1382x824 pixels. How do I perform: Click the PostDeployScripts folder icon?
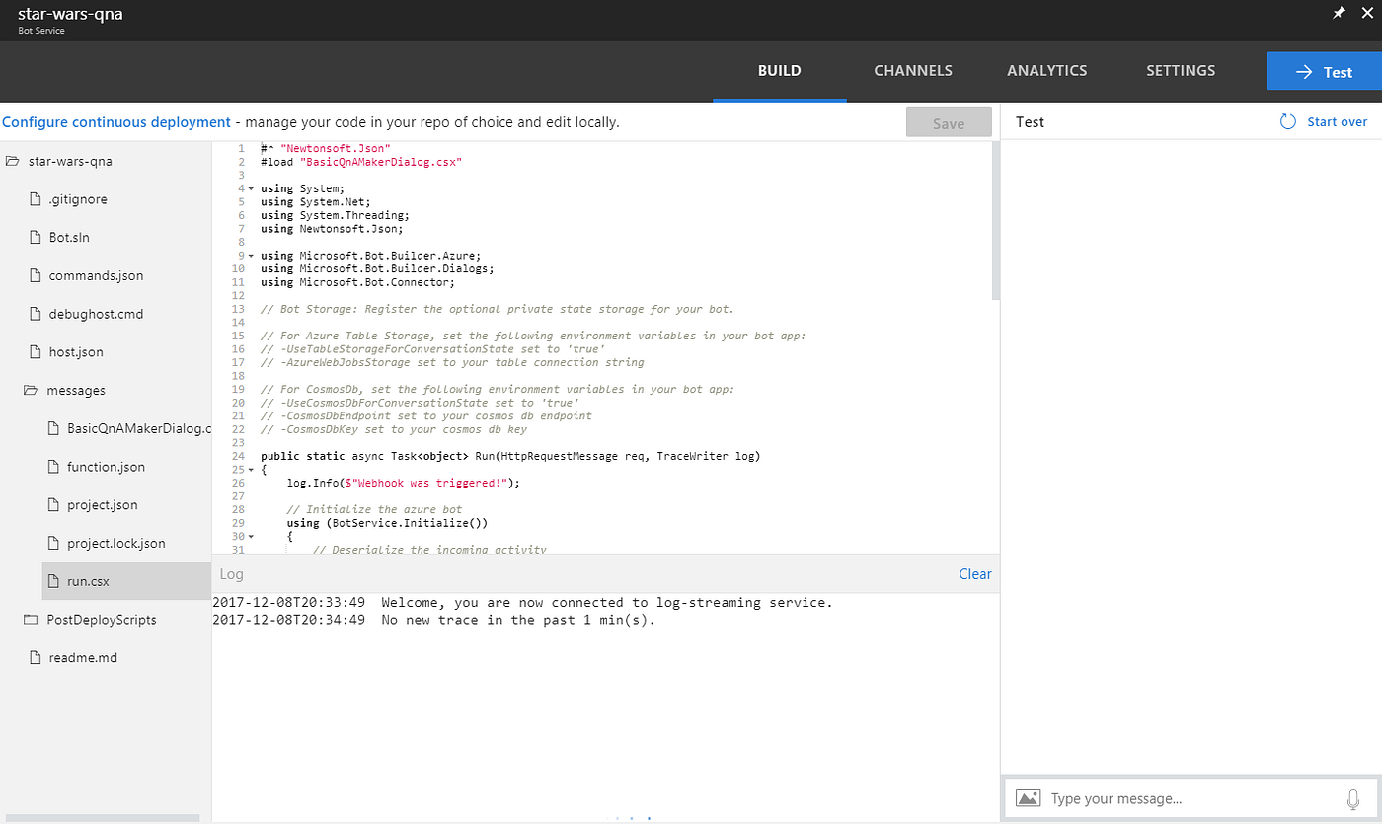[29, 619]
